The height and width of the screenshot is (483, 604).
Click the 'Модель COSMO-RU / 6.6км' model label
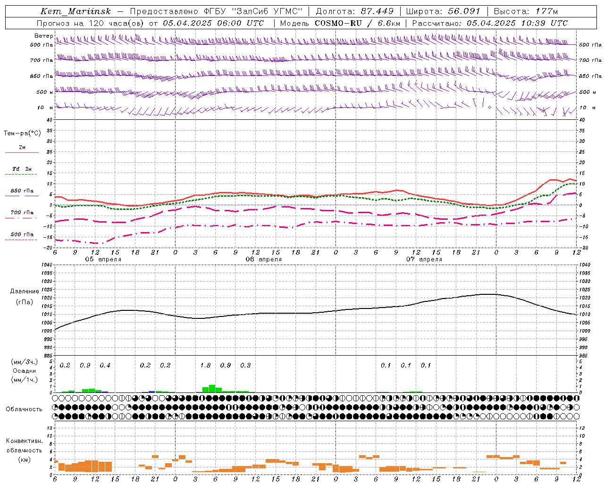point(340,23)
